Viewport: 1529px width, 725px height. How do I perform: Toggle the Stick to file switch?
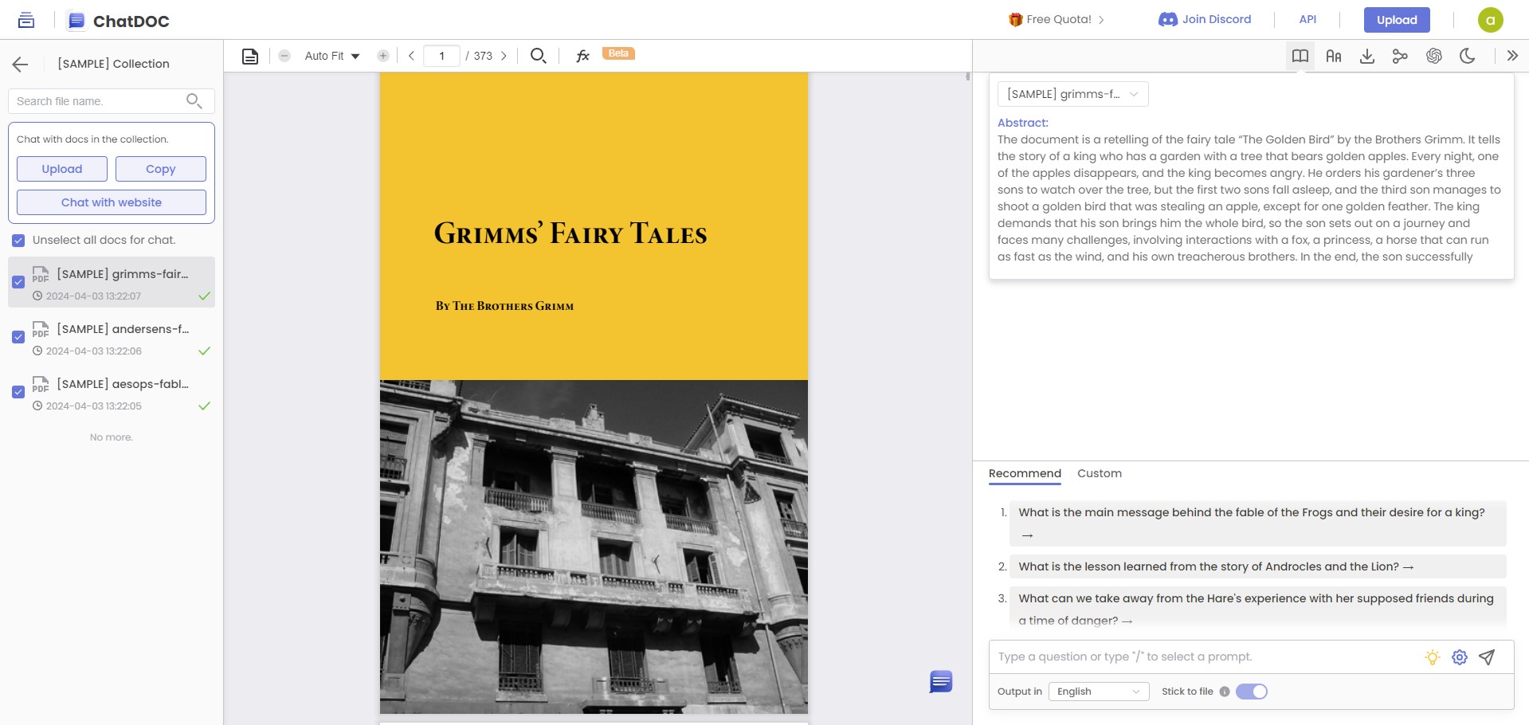(x=1252, y=692)
